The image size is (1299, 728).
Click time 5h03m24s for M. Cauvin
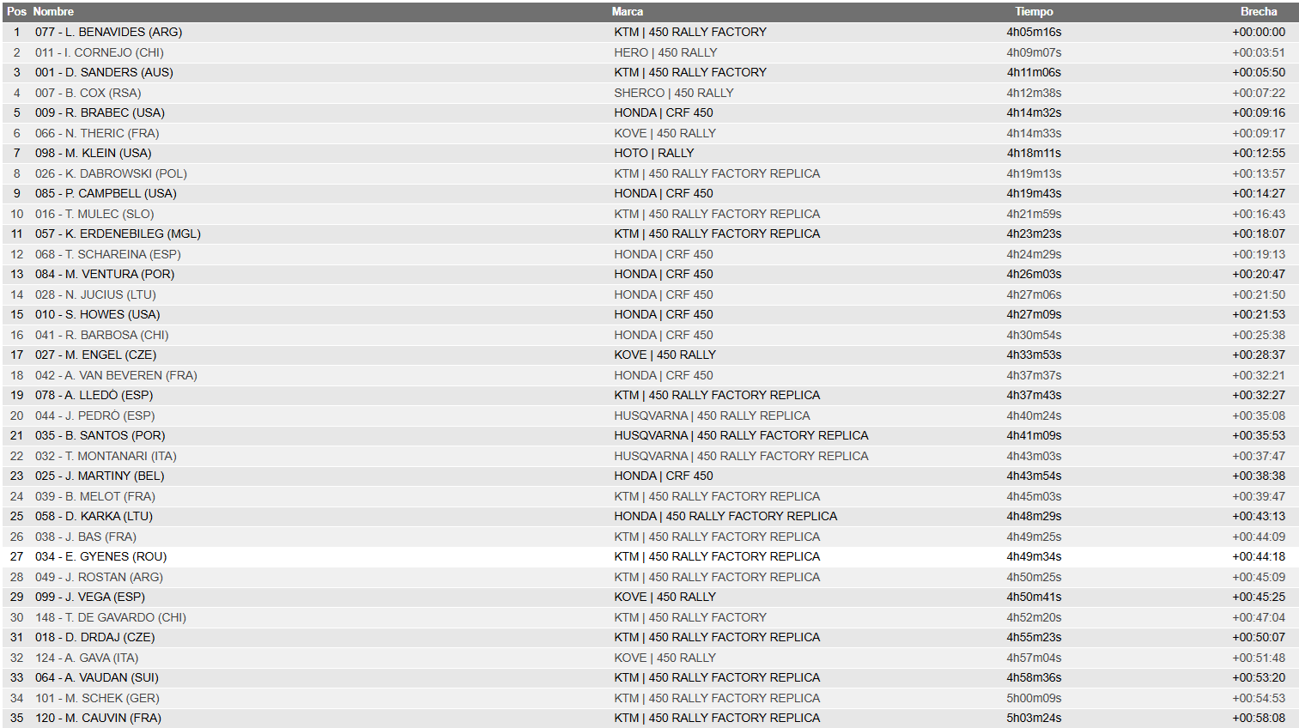click(x=1034, y=718)
